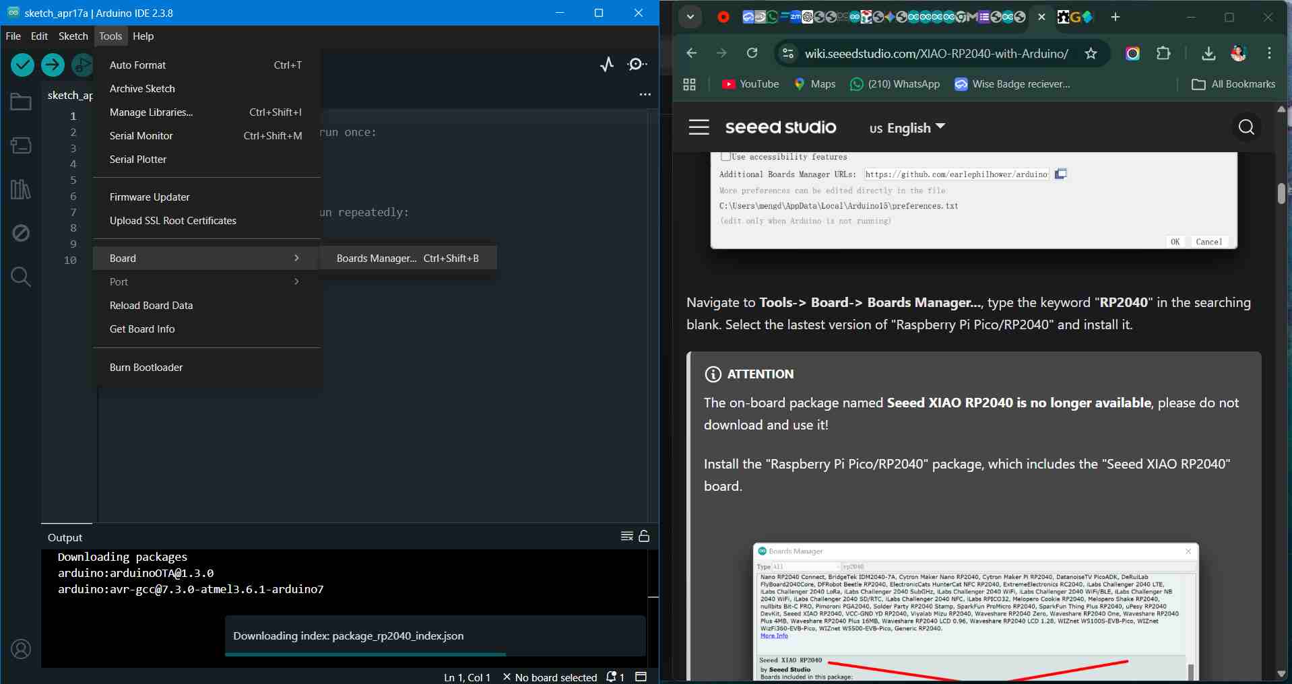
Task: Reload the Seeed Studio wiki page
Action: pyautogui.click(x=752, y=53)
